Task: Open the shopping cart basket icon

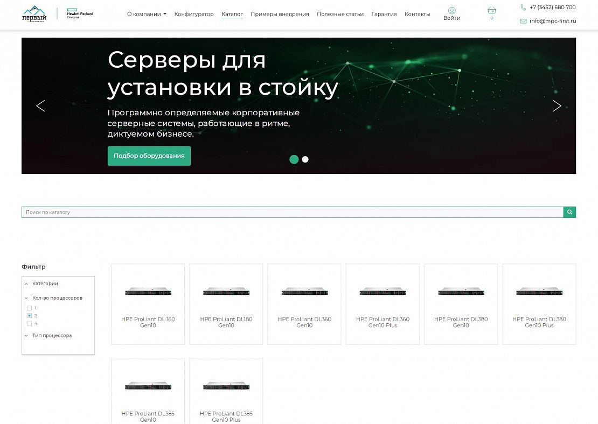Action: coord(491,11)
